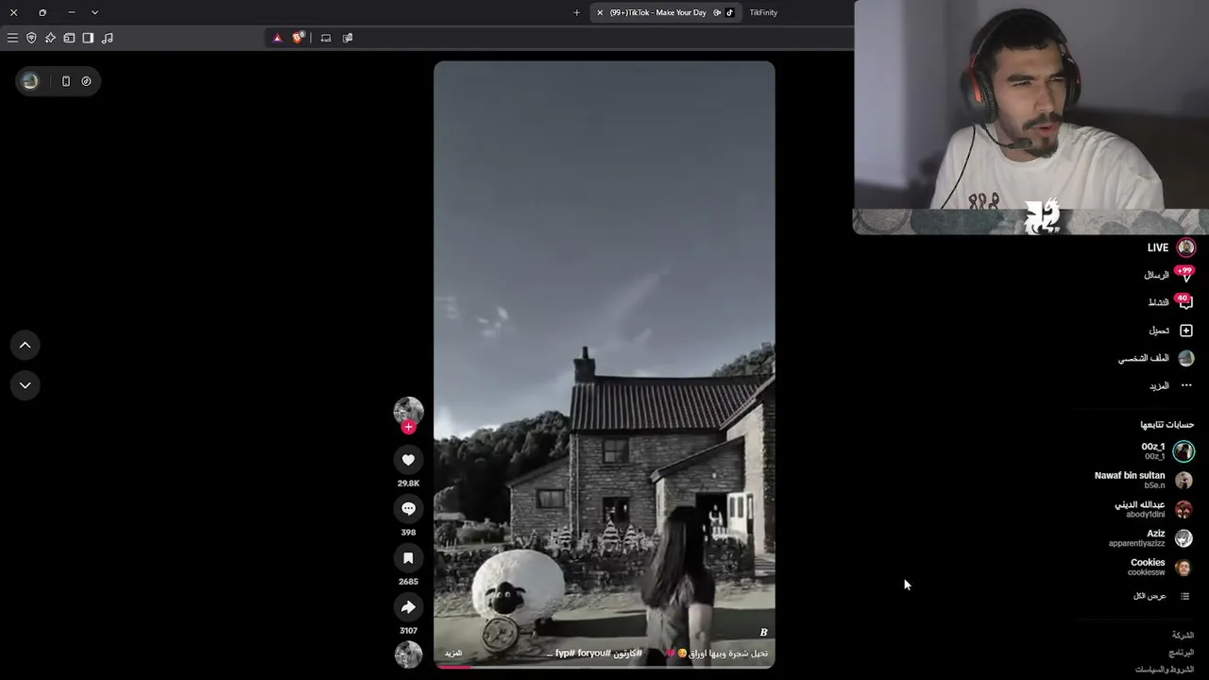The image size is (1209, 680).
Task: Click the Brave lion shield icon
Action: (298, 38)
